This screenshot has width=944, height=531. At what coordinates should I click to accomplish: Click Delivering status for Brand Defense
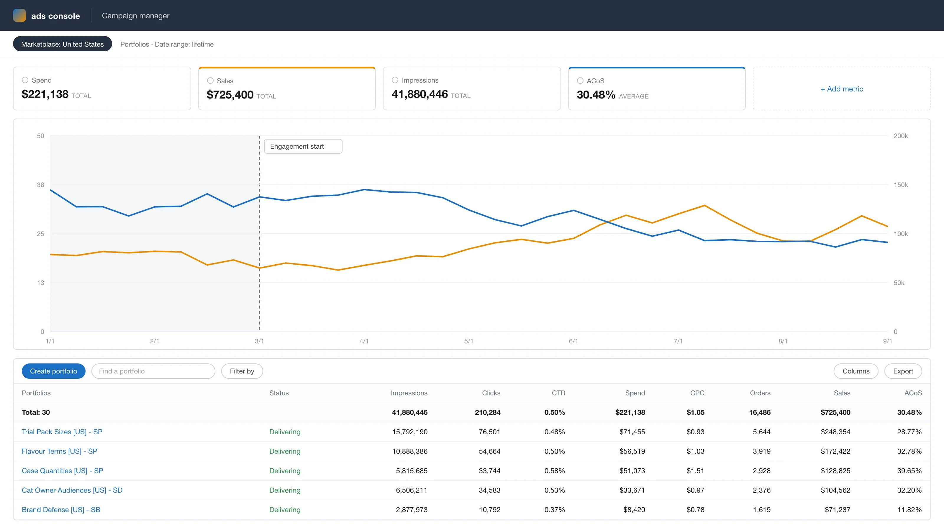[285, 509]
